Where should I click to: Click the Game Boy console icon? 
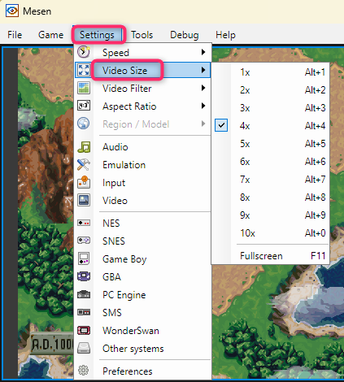[x=84, y=258]
